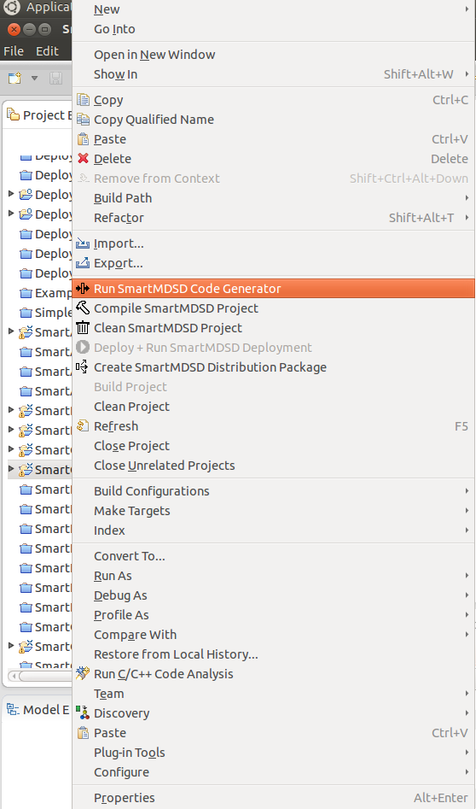Open Properties of the project
Screen dimensions: 476x809
273,798
